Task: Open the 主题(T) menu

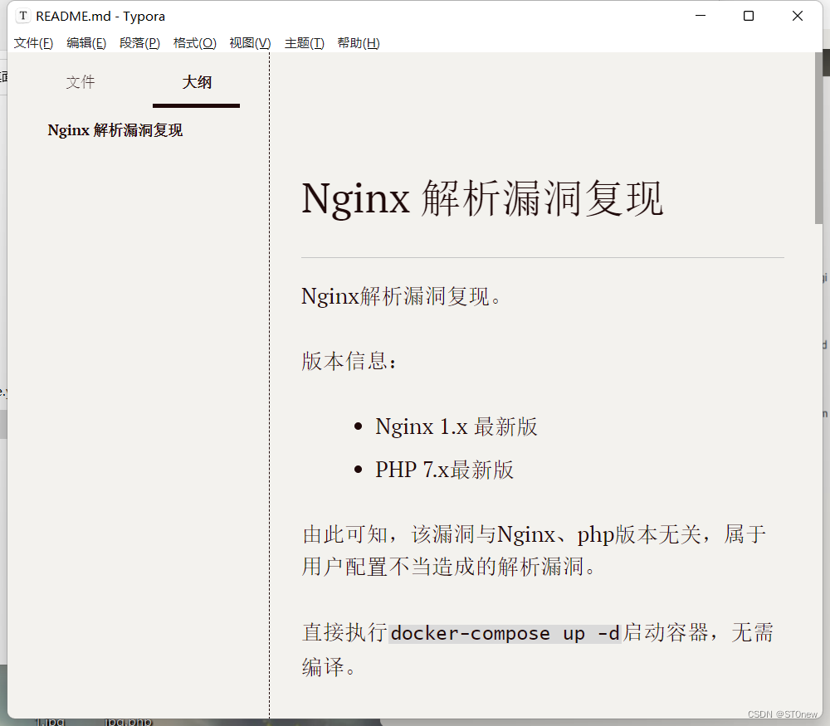Action: (x=305, y=43)
